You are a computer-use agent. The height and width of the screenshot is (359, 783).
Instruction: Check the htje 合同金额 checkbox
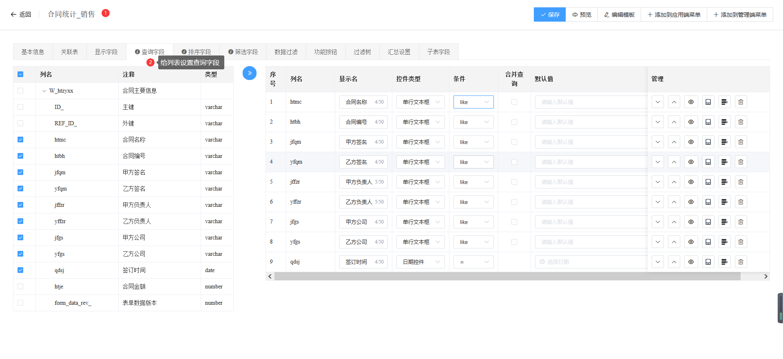pyautogui.click(x=20, y=286)
